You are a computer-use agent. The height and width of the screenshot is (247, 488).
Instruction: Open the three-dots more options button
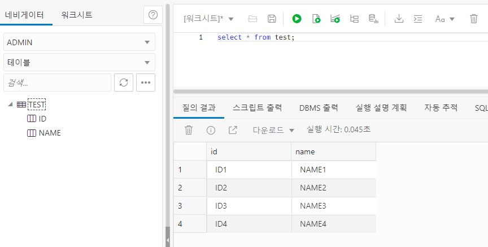tap(146, 83)
